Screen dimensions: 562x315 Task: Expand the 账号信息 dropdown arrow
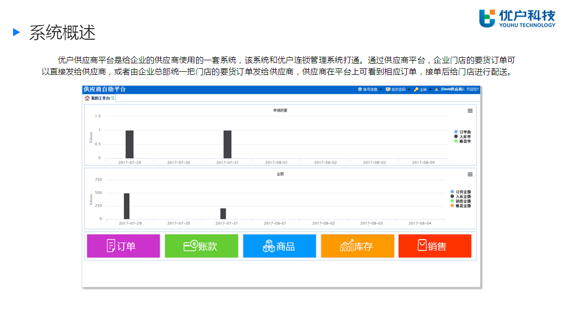tap(381, 89)
